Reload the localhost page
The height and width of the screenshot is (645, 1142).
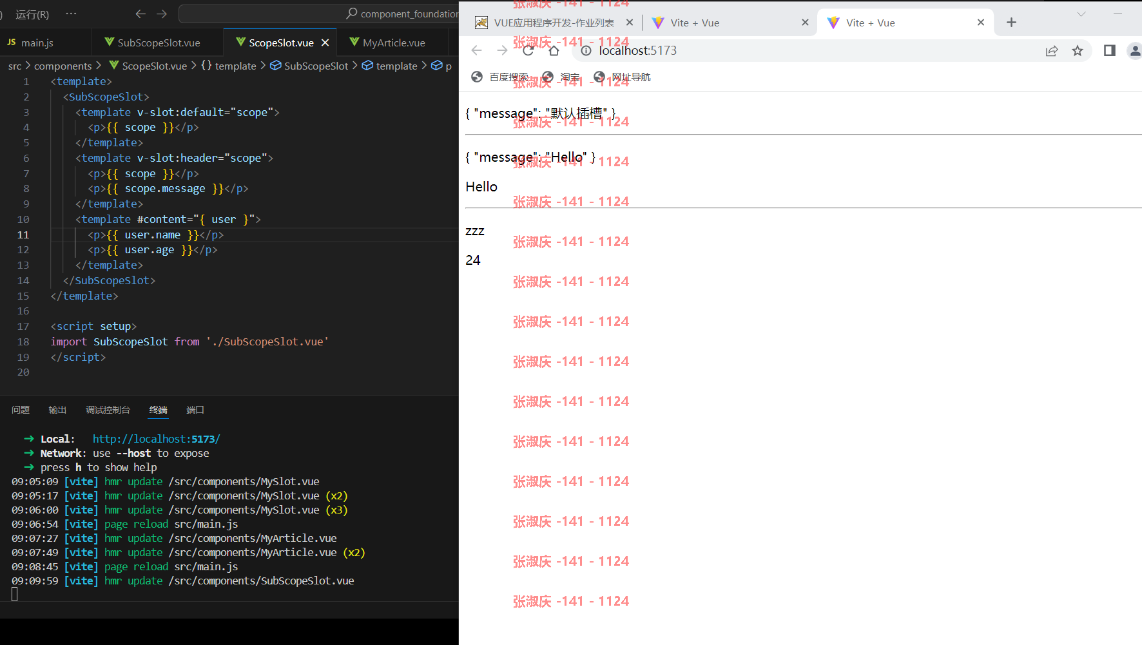tap(528, 50)
